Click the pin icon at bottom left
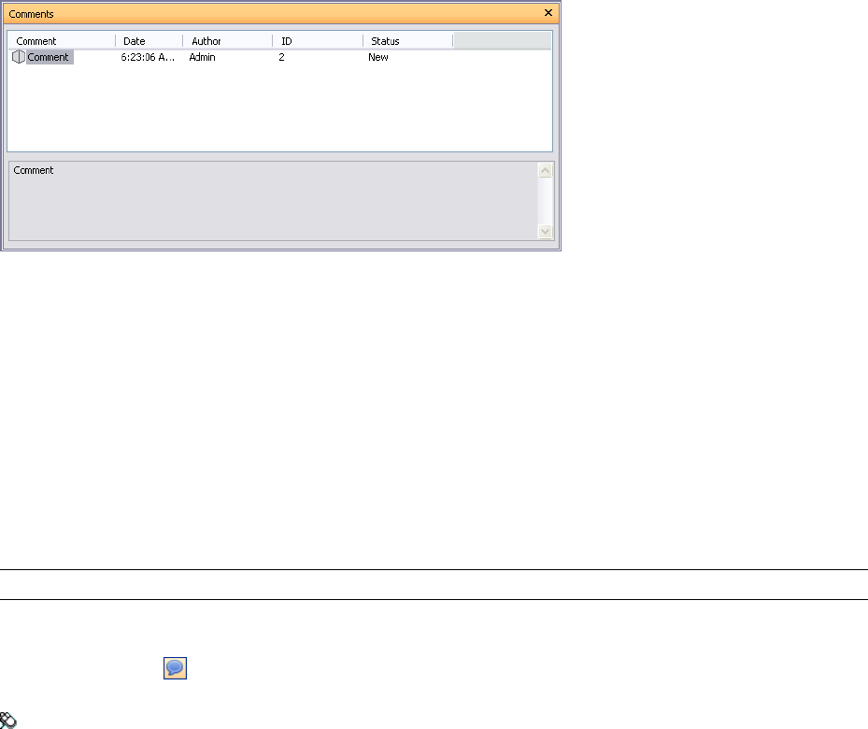 (7, 721)
